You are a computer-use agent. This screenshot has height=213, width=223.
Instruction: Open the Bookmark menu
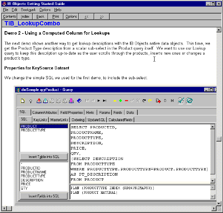[x=28, y=10]
